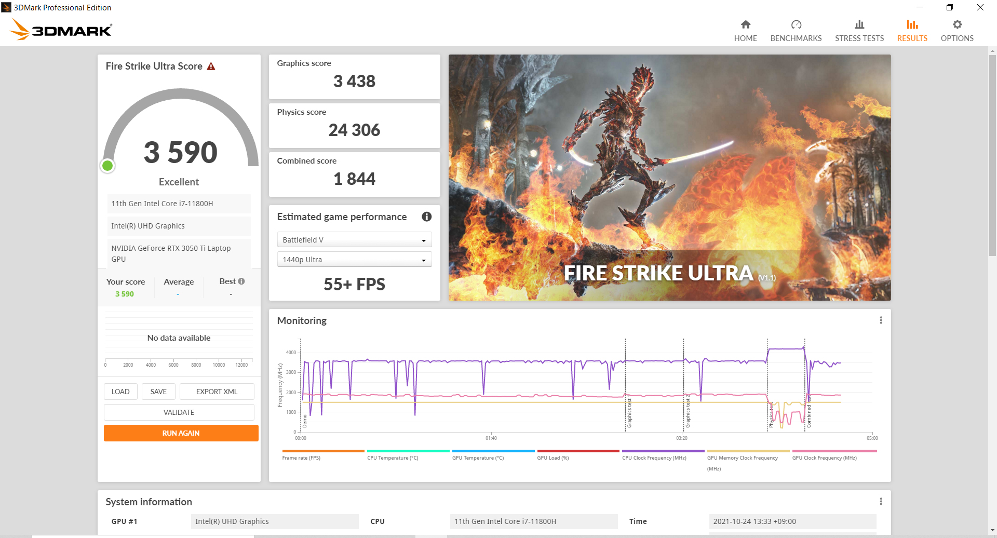The height and width of the screenshot is (538, 997).
Task: Click the Graphics score value 3 438
Action: click(x=354, y=82)
